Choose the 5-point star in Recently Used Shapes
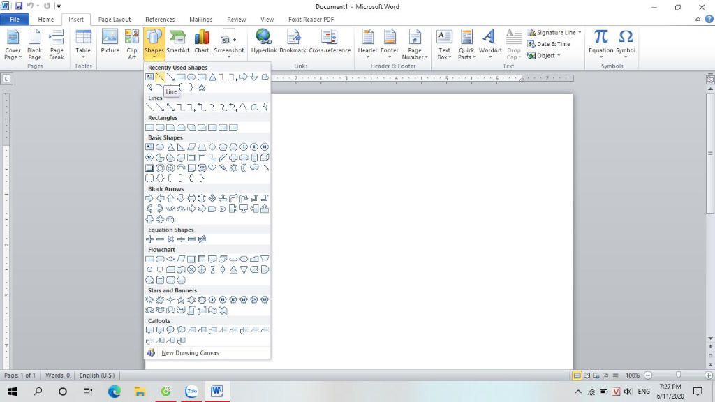This screenshot has height=402, width=715. [202, 87]
